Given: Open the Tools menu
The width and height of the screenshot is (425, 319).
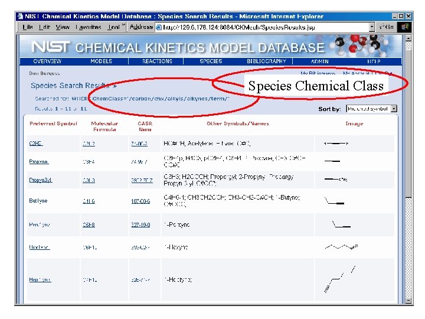Looking at the screenshot, I should tap(113, 27).
